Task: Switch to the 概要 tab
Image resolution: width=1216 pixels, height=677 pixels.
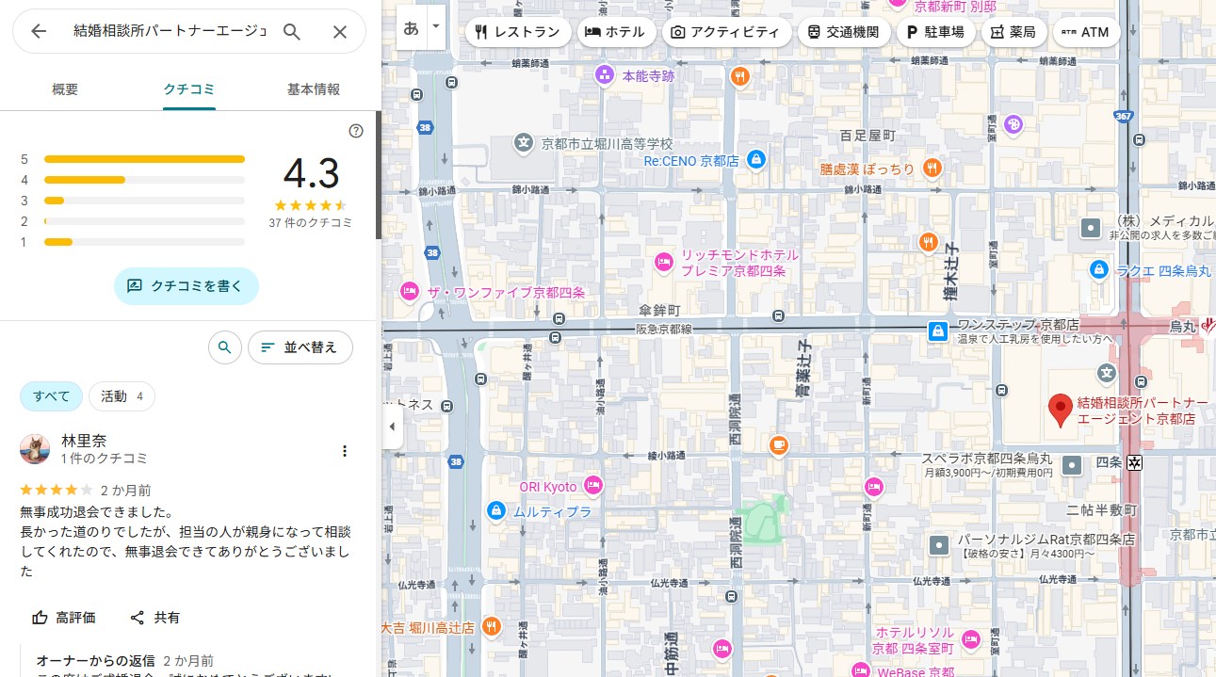Action: (x=65, y=89)
